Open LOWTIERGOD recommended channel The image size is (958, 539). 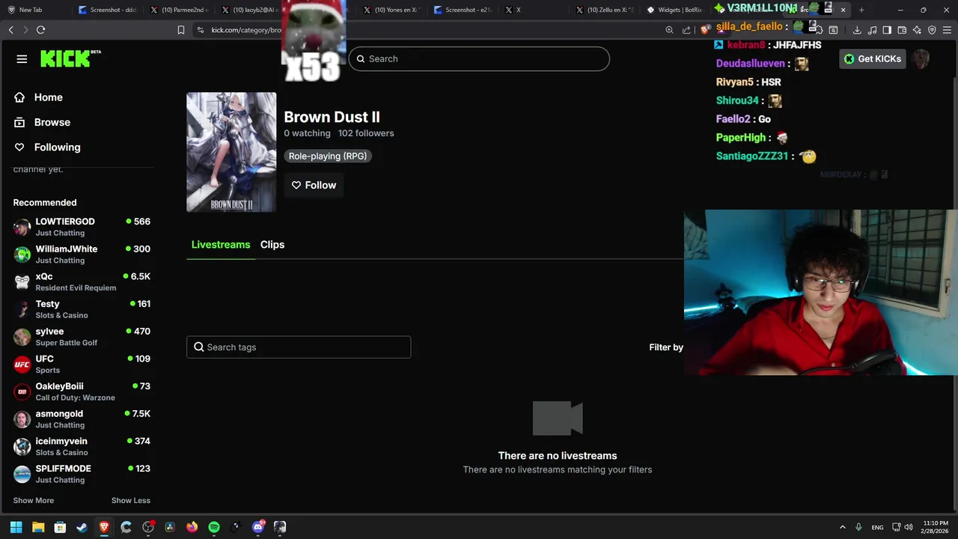[82, 227]
